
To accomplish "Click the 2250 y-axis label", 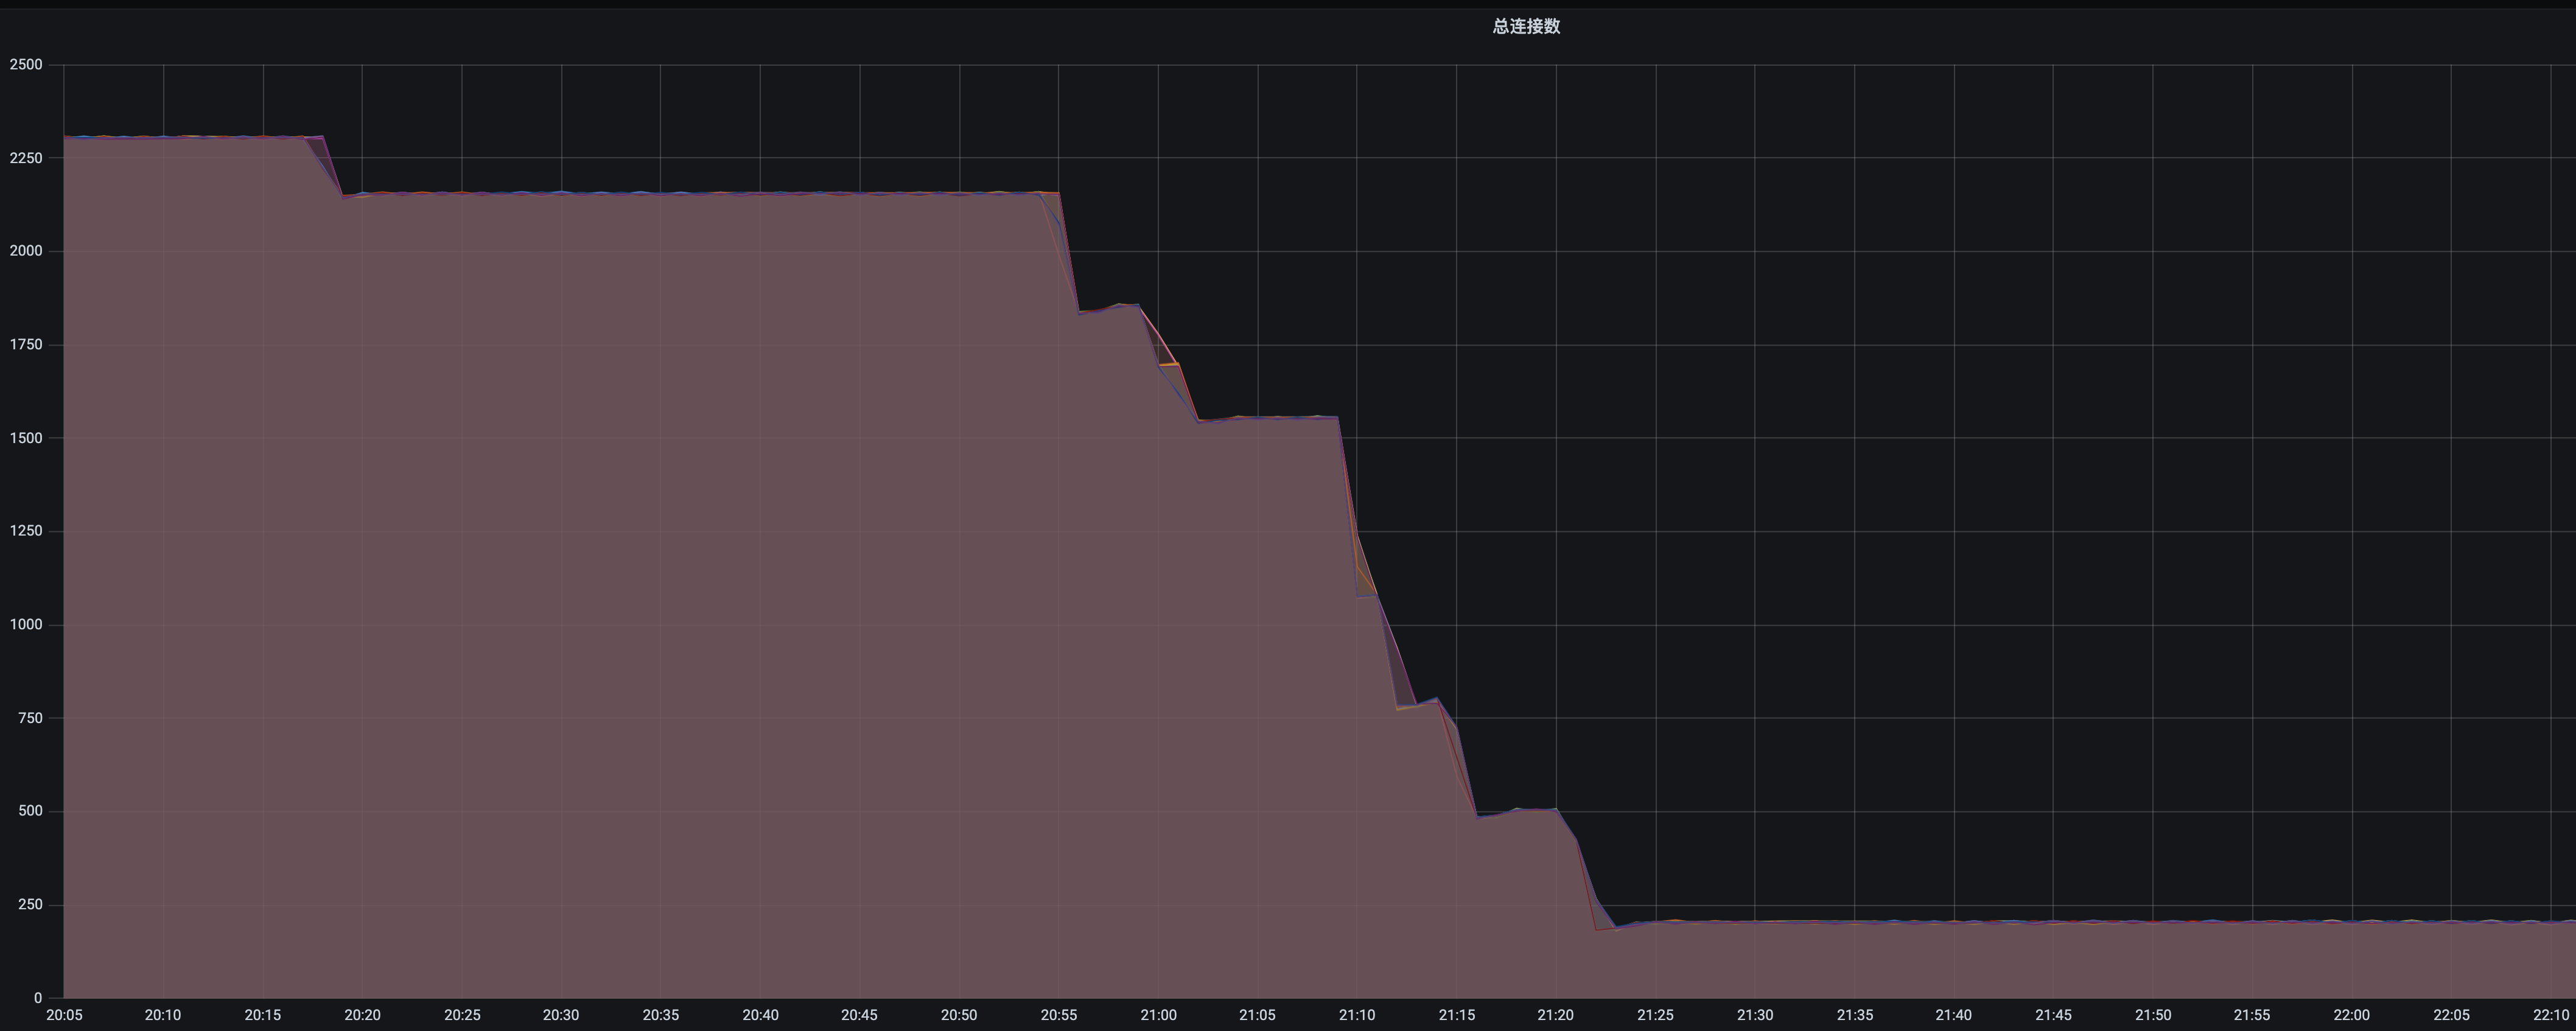I will click(x=26, y=158).
